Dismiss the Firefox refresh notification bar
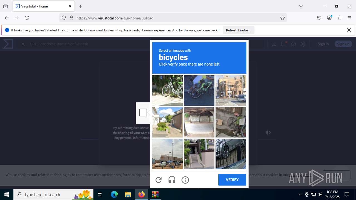Viewport: 356px width, 200px height. pyautogui.click(x=349, y=30)
